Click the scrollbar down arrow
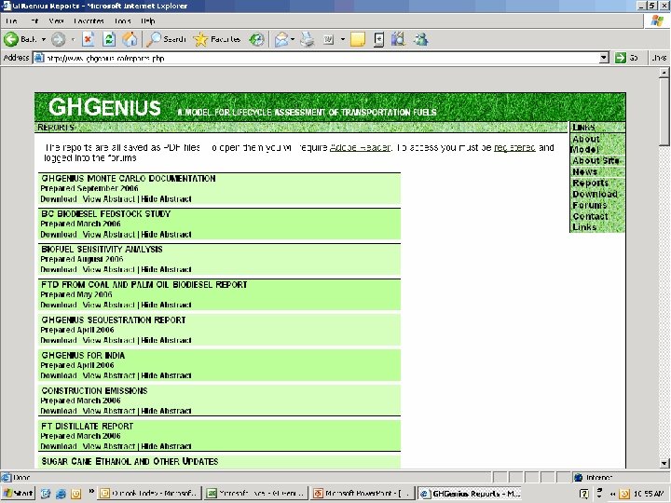Image resolution: width=671 pixels, height=503 pixels. (664, 463)
